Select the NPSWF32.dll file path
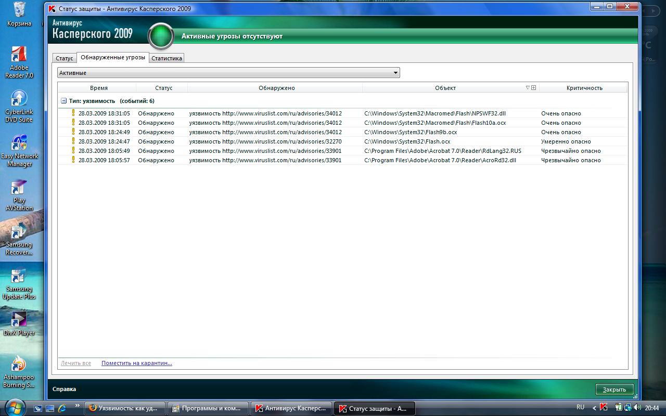 click(x=435, y=113)
